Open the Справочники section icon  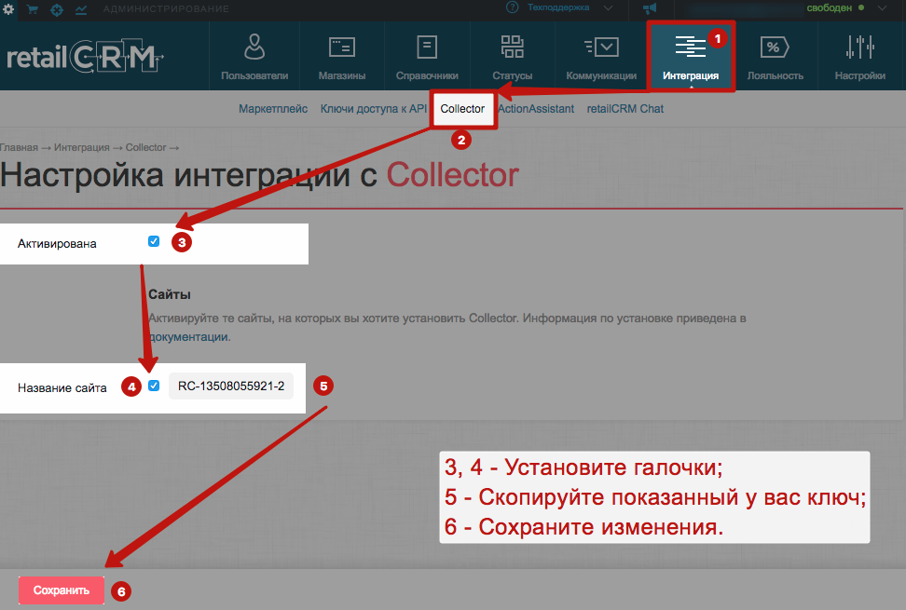427,47
